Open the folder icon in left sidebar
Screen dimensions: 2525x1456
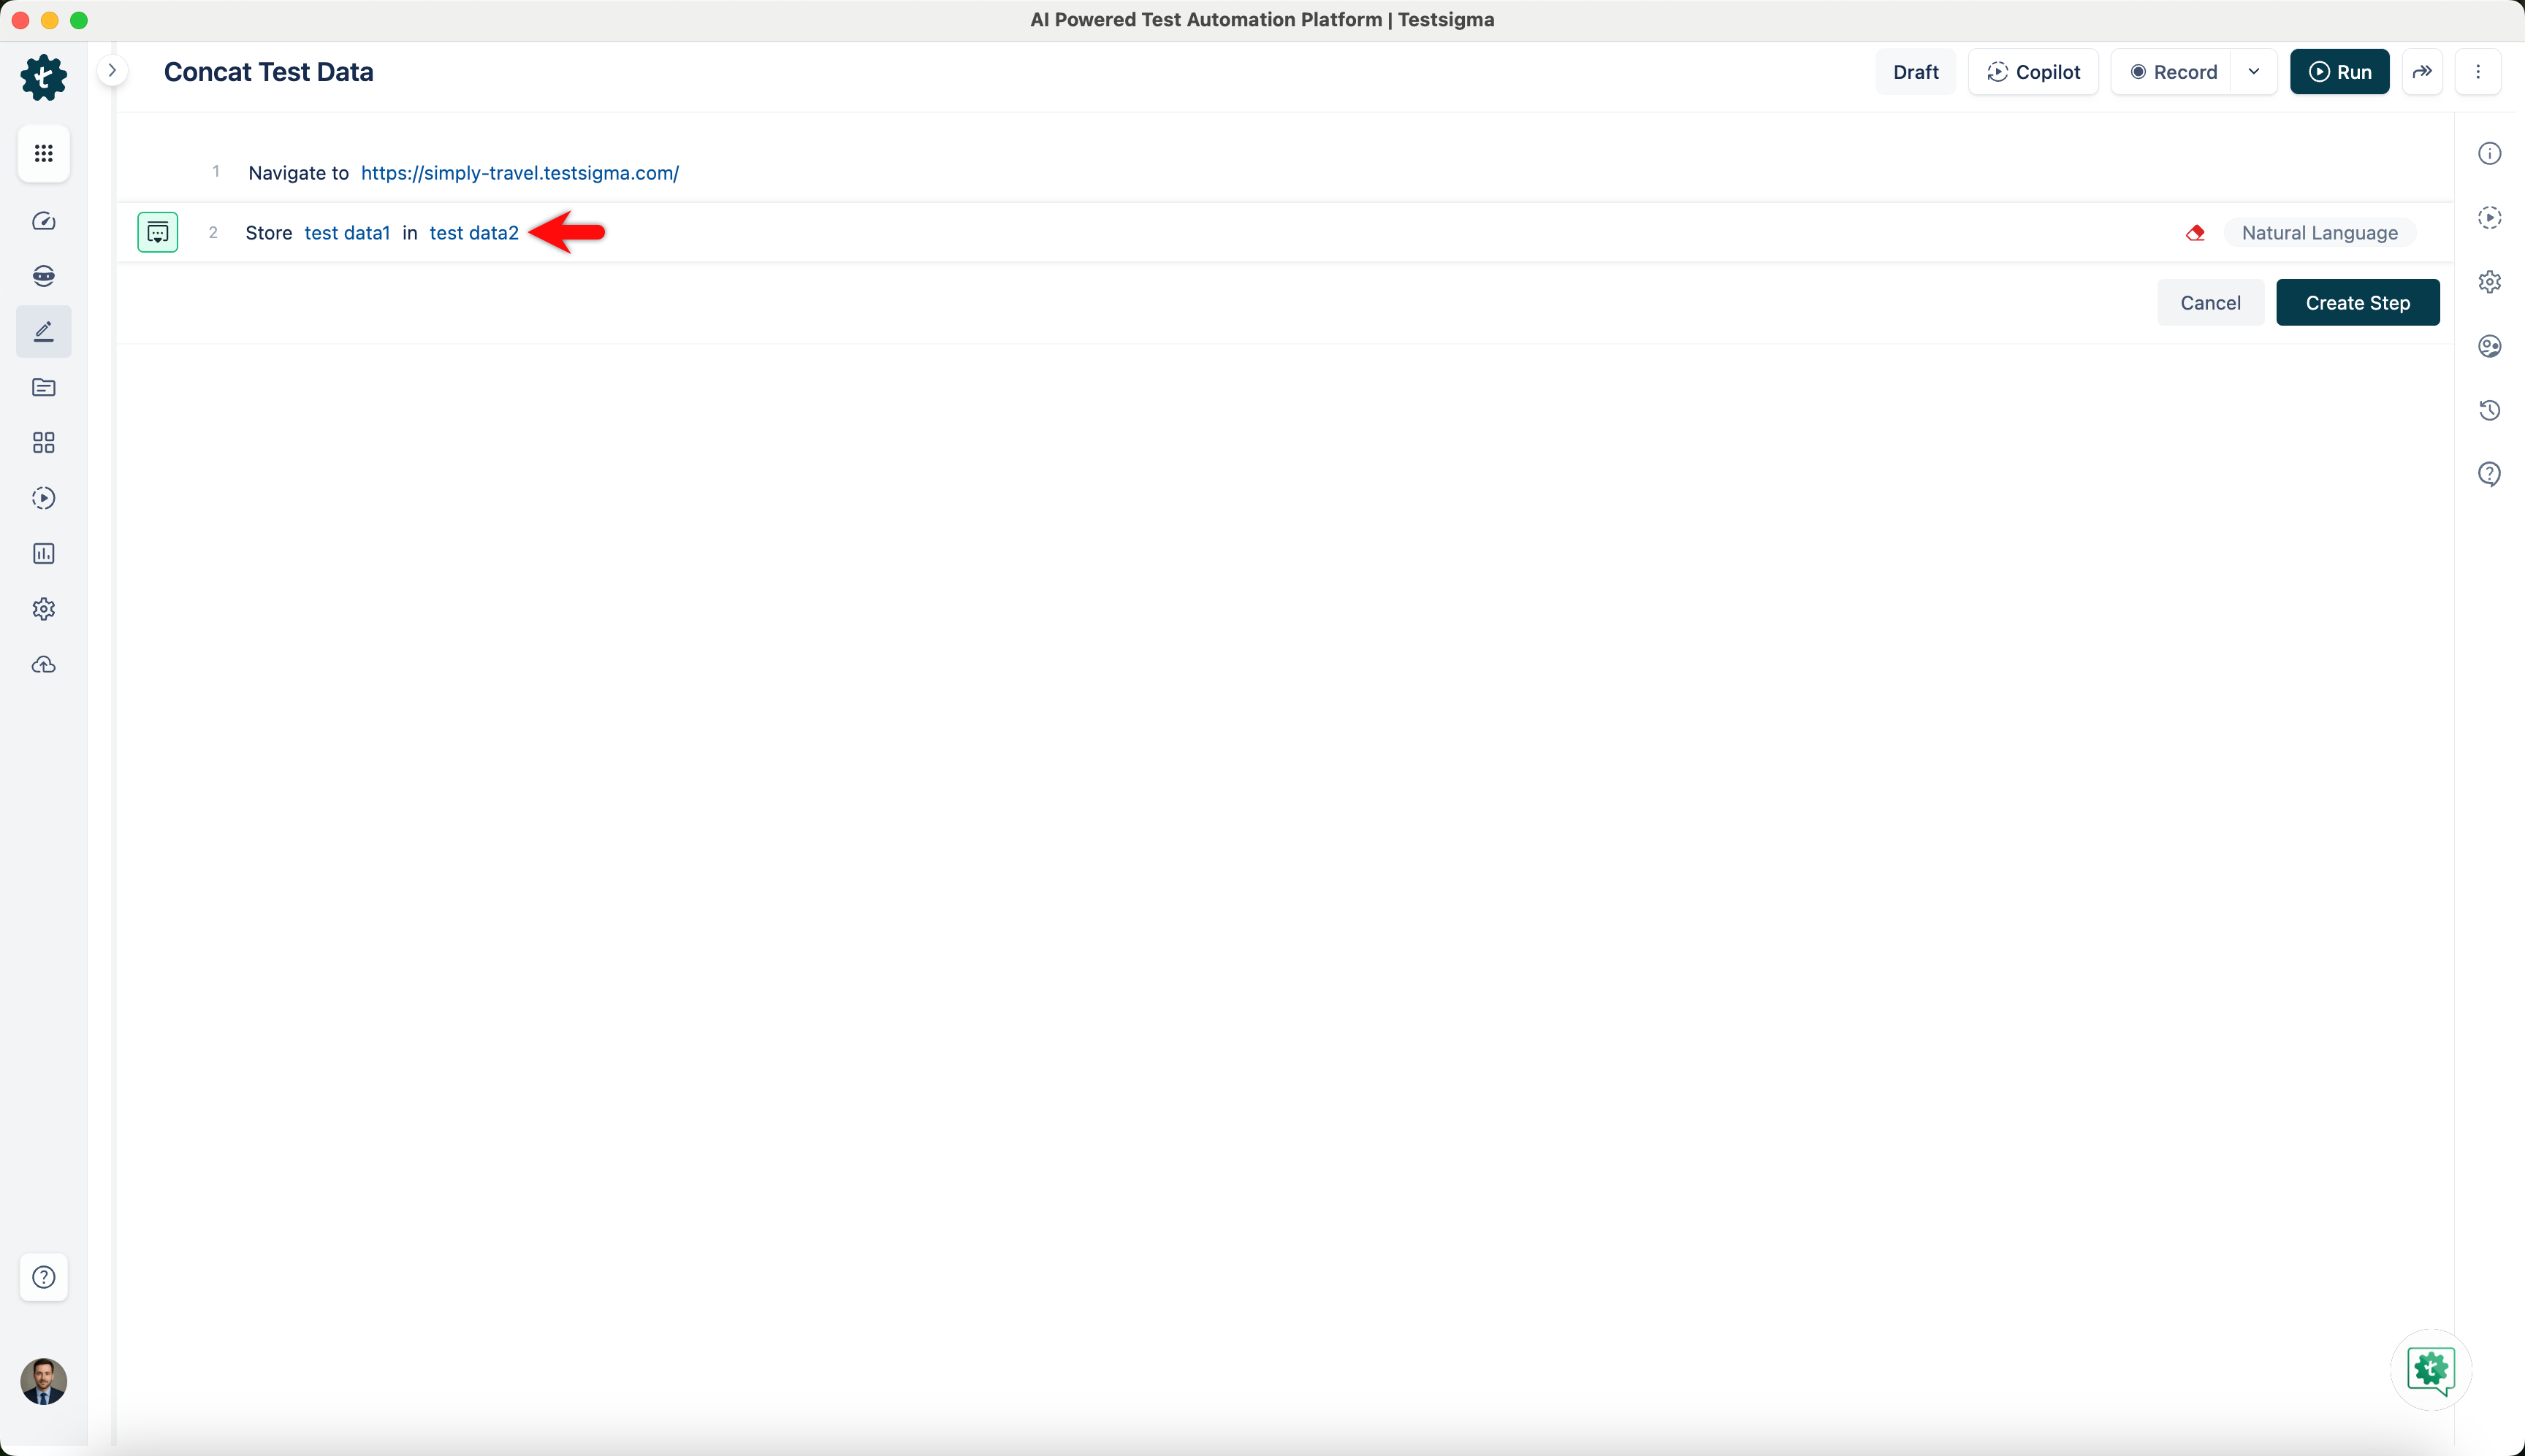click(x=43, y=387)
